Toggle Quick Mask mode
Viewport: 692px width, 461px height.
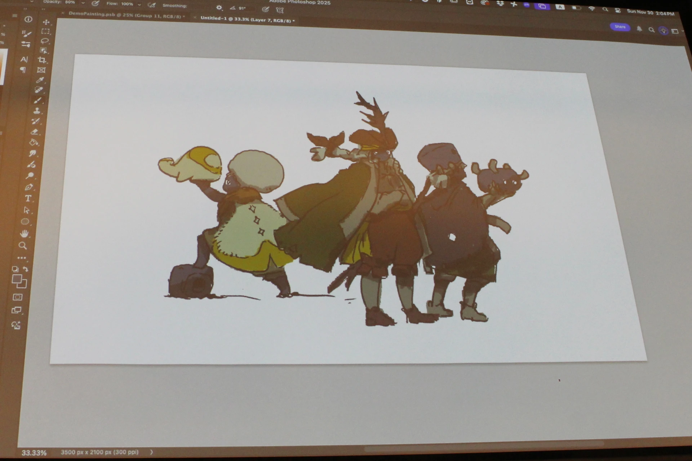17,297
